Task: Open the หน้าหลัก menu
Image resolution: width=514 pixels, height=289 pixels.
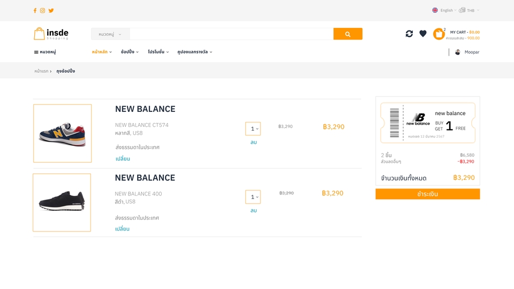Action: coord(102,52)
